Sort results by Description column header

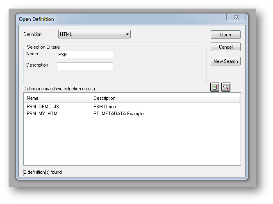click(164, 98)
